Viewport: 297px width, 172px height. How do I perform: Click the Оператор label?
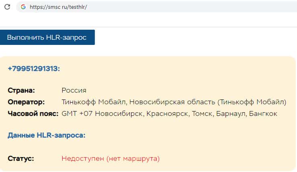26,102
